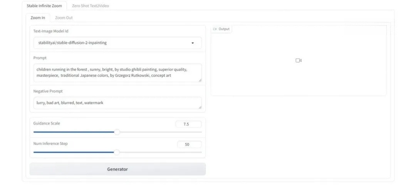Focus the Guidance Scale number box showing 7.5

188,124
